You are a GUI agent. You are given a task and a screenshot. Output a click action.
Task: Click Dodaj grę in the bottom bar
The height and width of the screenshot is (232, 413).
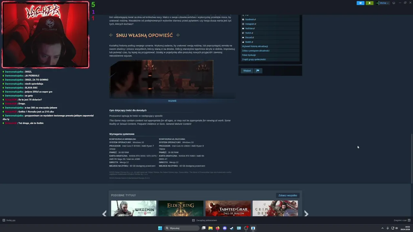(x=9, y=220)
